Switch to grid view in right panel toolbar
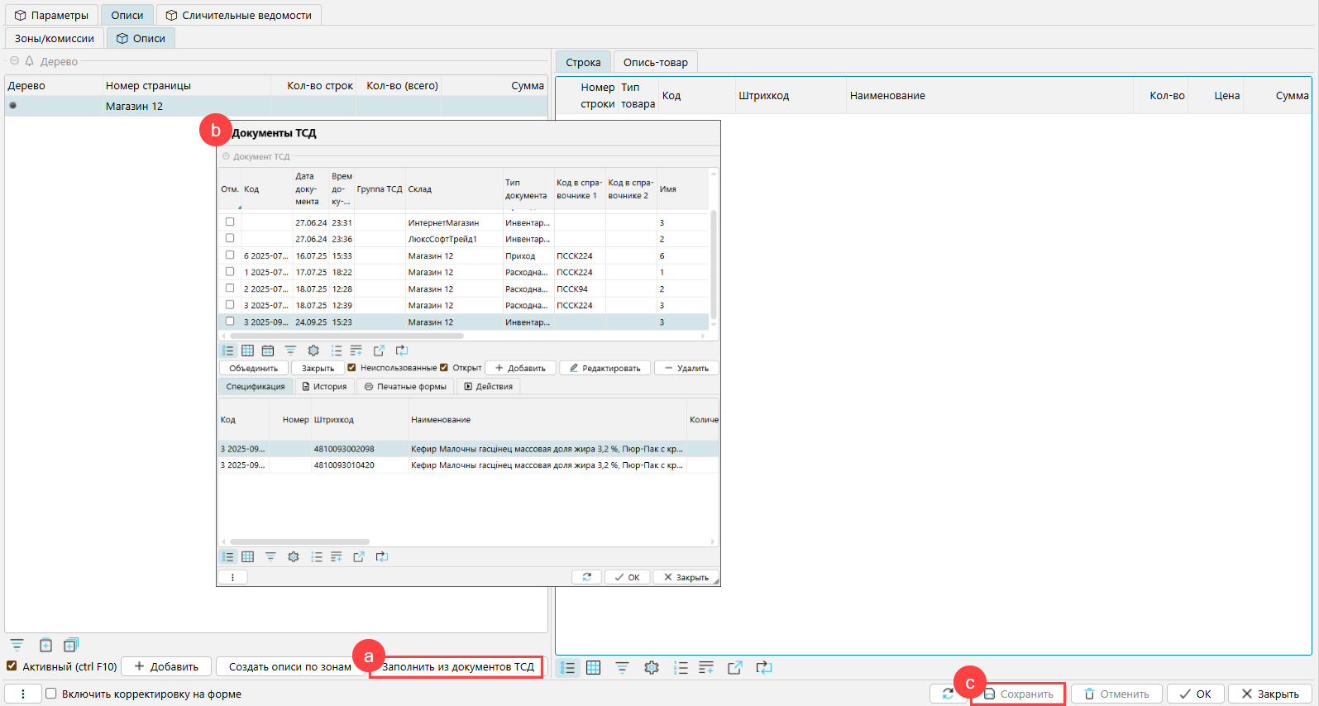1319x706 pixels. pyautogui.click(x=593, y=668)
